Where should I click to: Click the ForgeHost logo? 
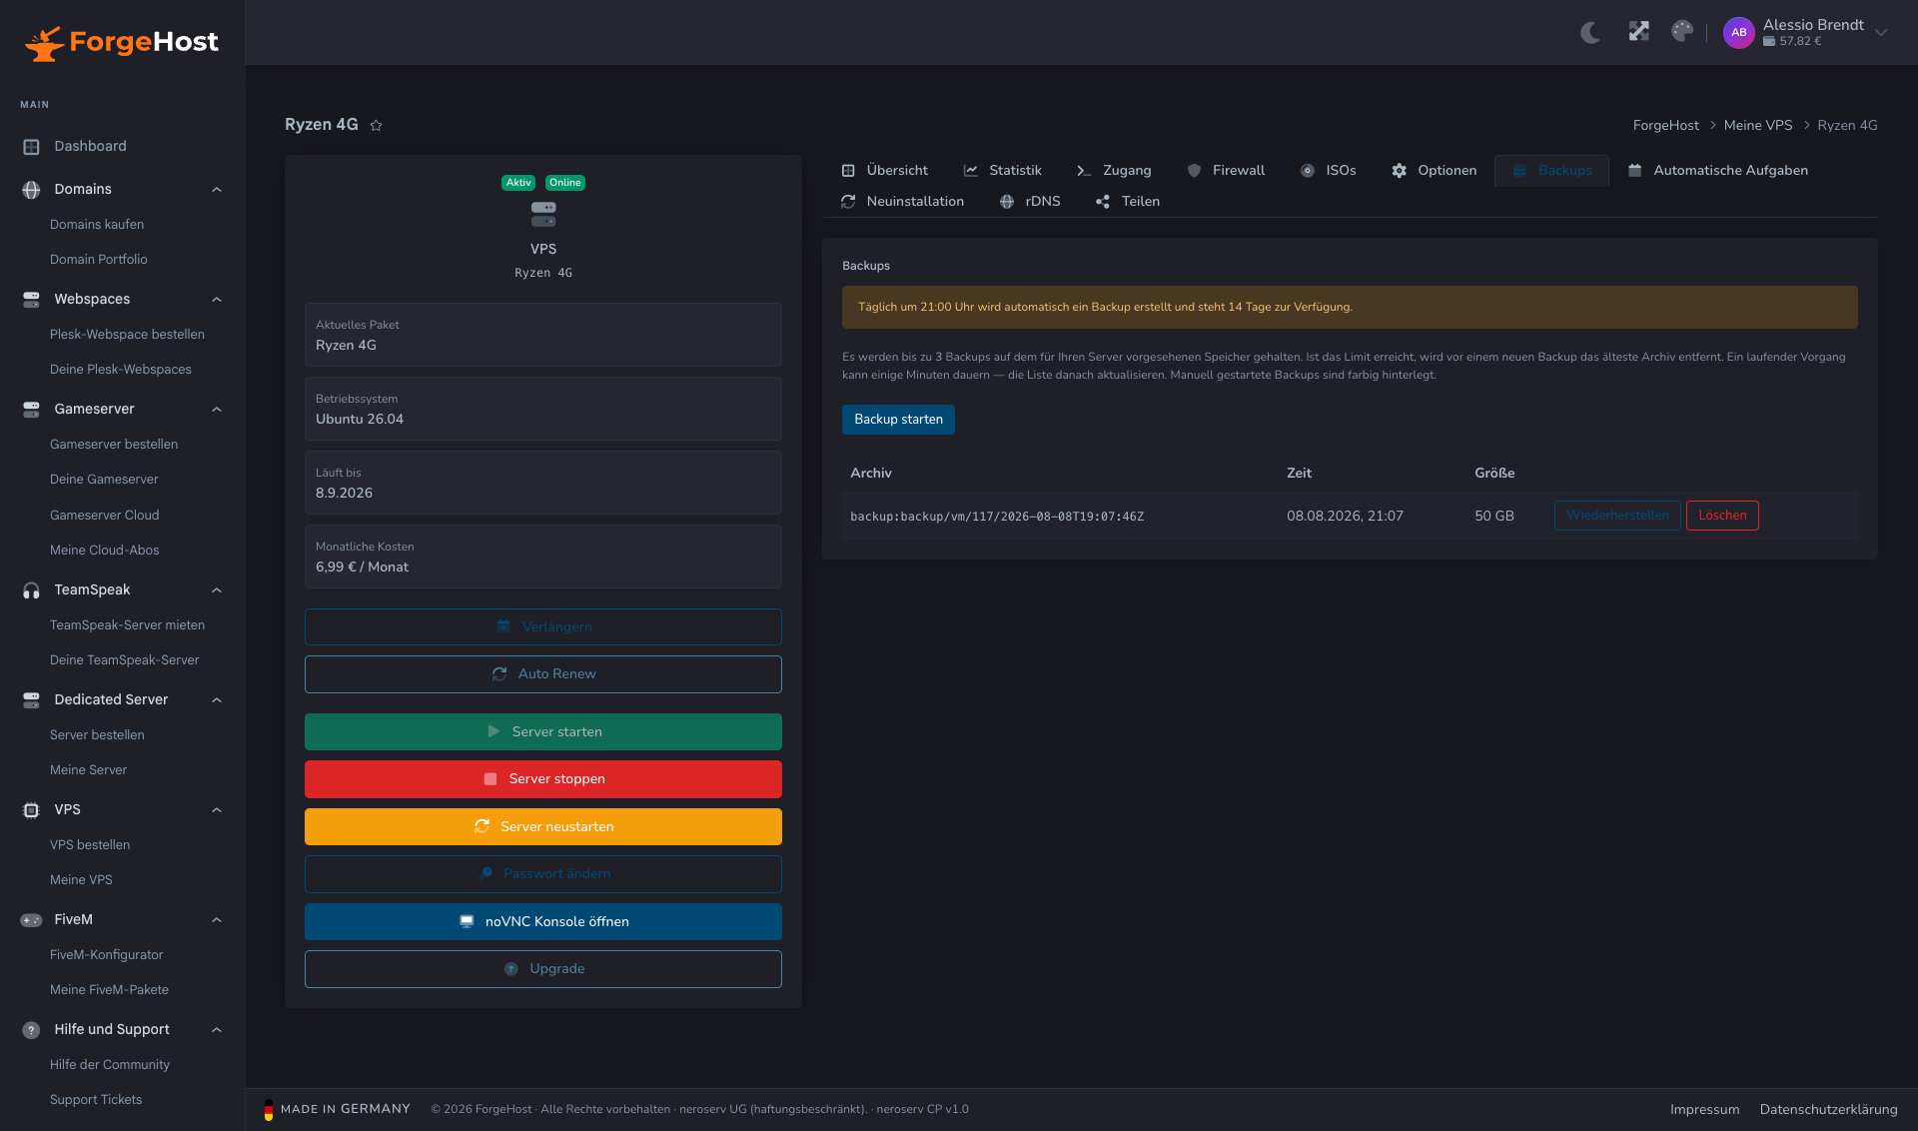point(122,42)
